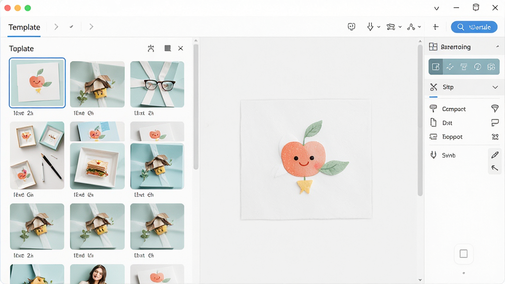Check the empty square box at bottom right
Image resolution: width=505 pixels, height=284 pixels.
coord(464,254)
